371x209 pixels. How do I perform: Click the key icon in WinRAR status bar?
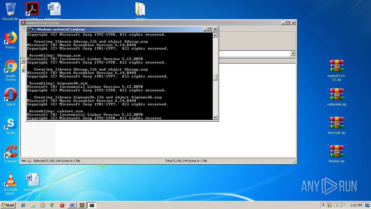29,161
